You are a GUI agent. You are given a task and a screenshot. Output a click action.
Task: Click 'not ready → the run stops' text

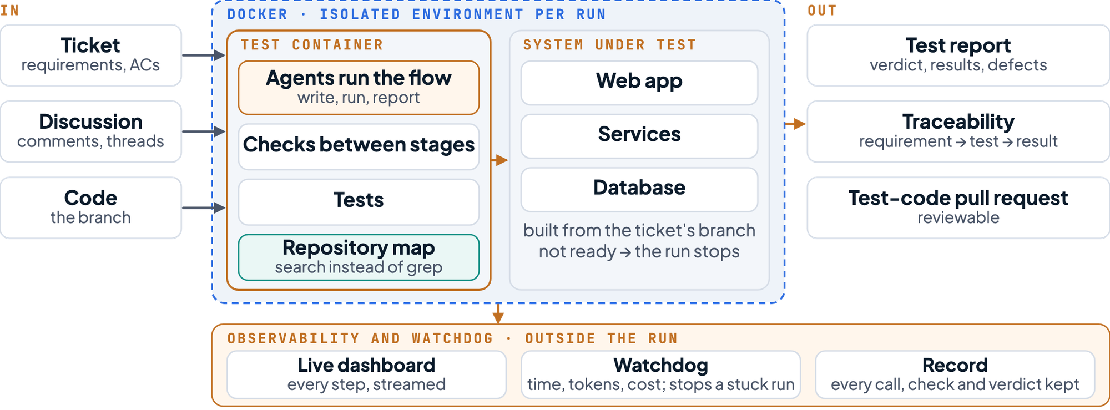pos(639,252)
